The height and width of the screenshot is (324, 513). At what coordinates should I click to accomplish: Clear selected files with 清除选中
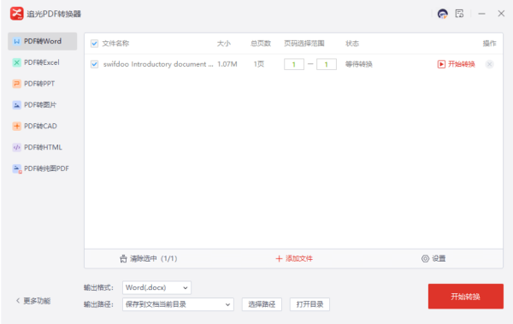[x=148, y=259]
